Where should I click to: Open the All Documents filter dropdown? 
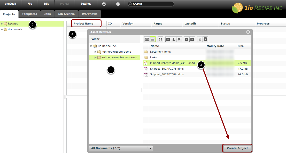coord(121,148)
